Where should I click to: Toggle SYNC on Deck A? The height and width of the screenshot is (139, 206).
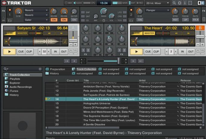pyautogui.click(x=10, y=33)
